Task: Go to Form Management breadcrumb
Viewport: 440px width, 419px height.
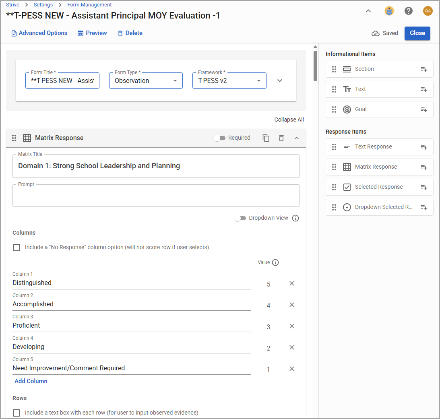Action: click(x=89, y=5)
